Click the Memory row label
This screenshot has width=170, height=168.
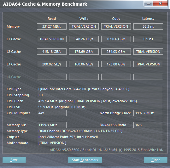point(13,26)
